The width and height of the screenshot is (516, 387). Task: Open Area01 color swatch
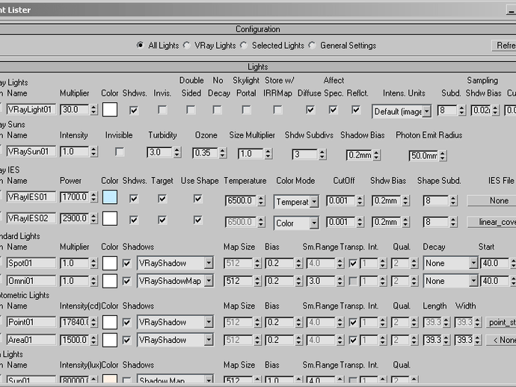tap(110, 340)
